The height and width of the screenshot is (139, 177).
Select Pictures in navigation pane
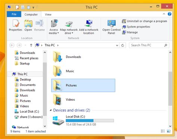[x=23, y=101]
